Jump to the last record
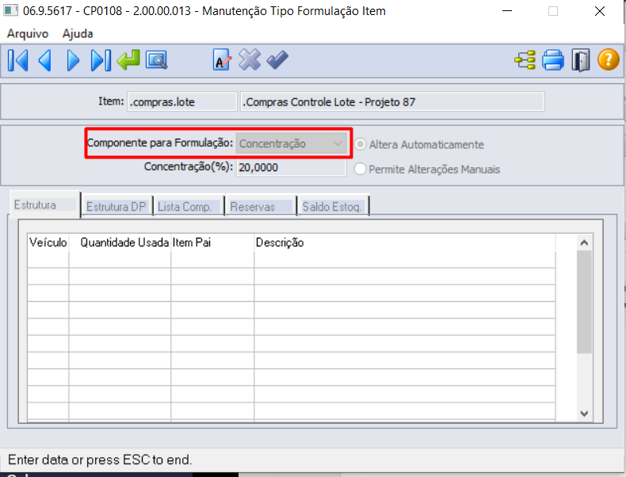 101,61
